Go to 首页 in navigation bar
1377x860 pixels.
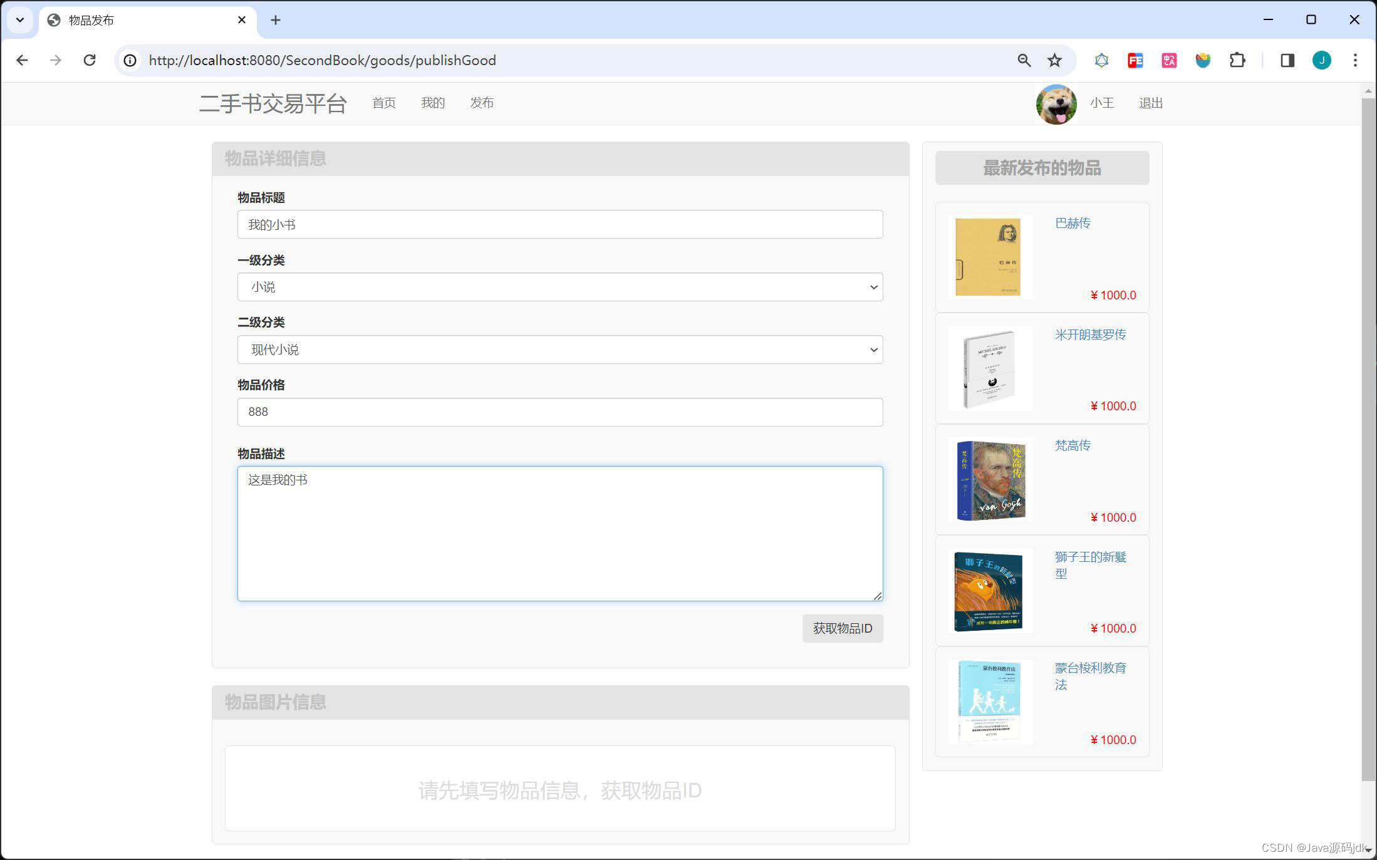tap(384, 103)
